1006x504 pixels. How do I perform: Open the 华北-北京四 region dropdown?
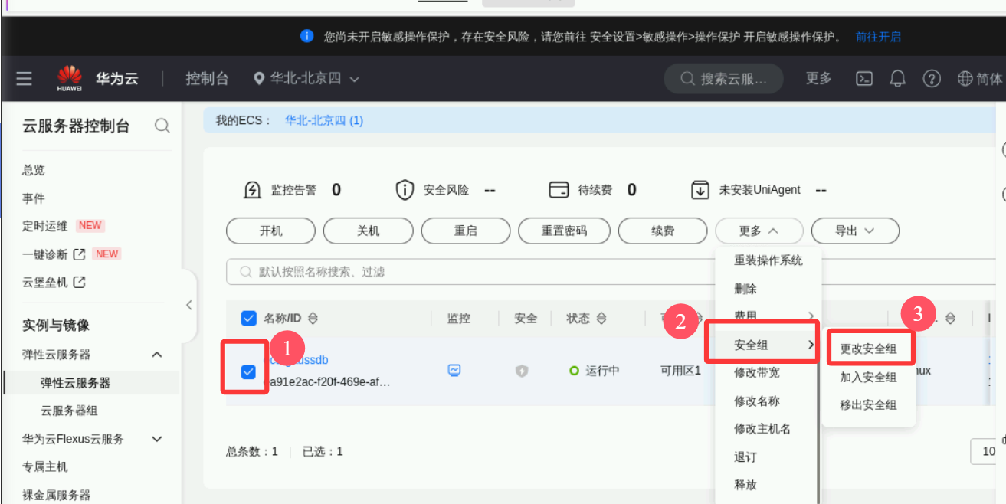point(306,79)
